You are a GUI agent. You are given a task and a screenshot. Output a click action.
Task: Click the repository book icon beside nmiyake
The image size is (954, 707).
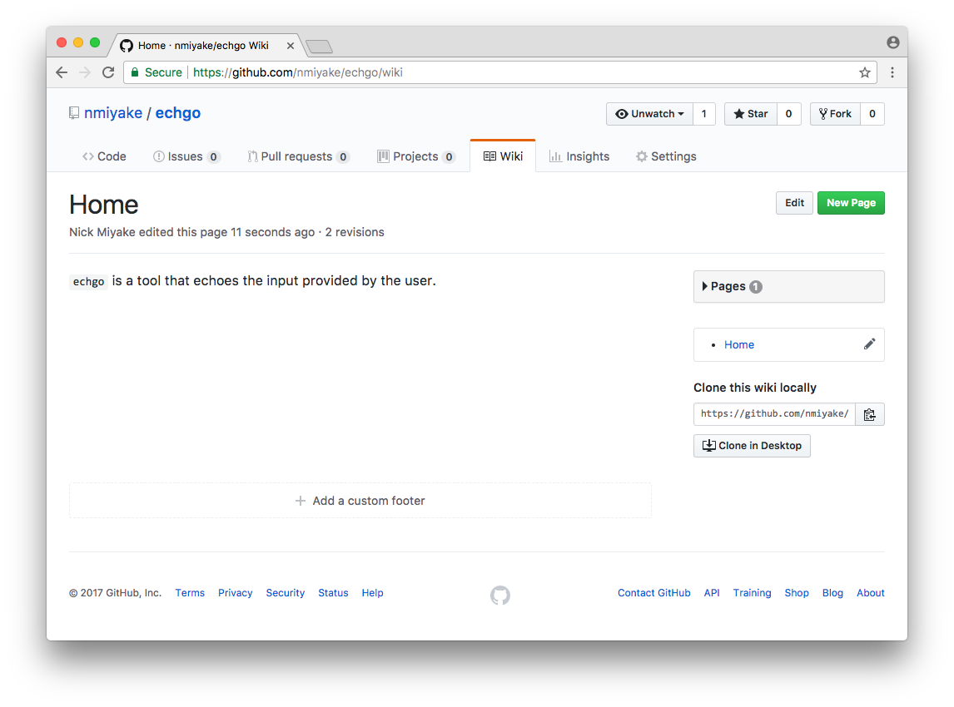[73, 113]
